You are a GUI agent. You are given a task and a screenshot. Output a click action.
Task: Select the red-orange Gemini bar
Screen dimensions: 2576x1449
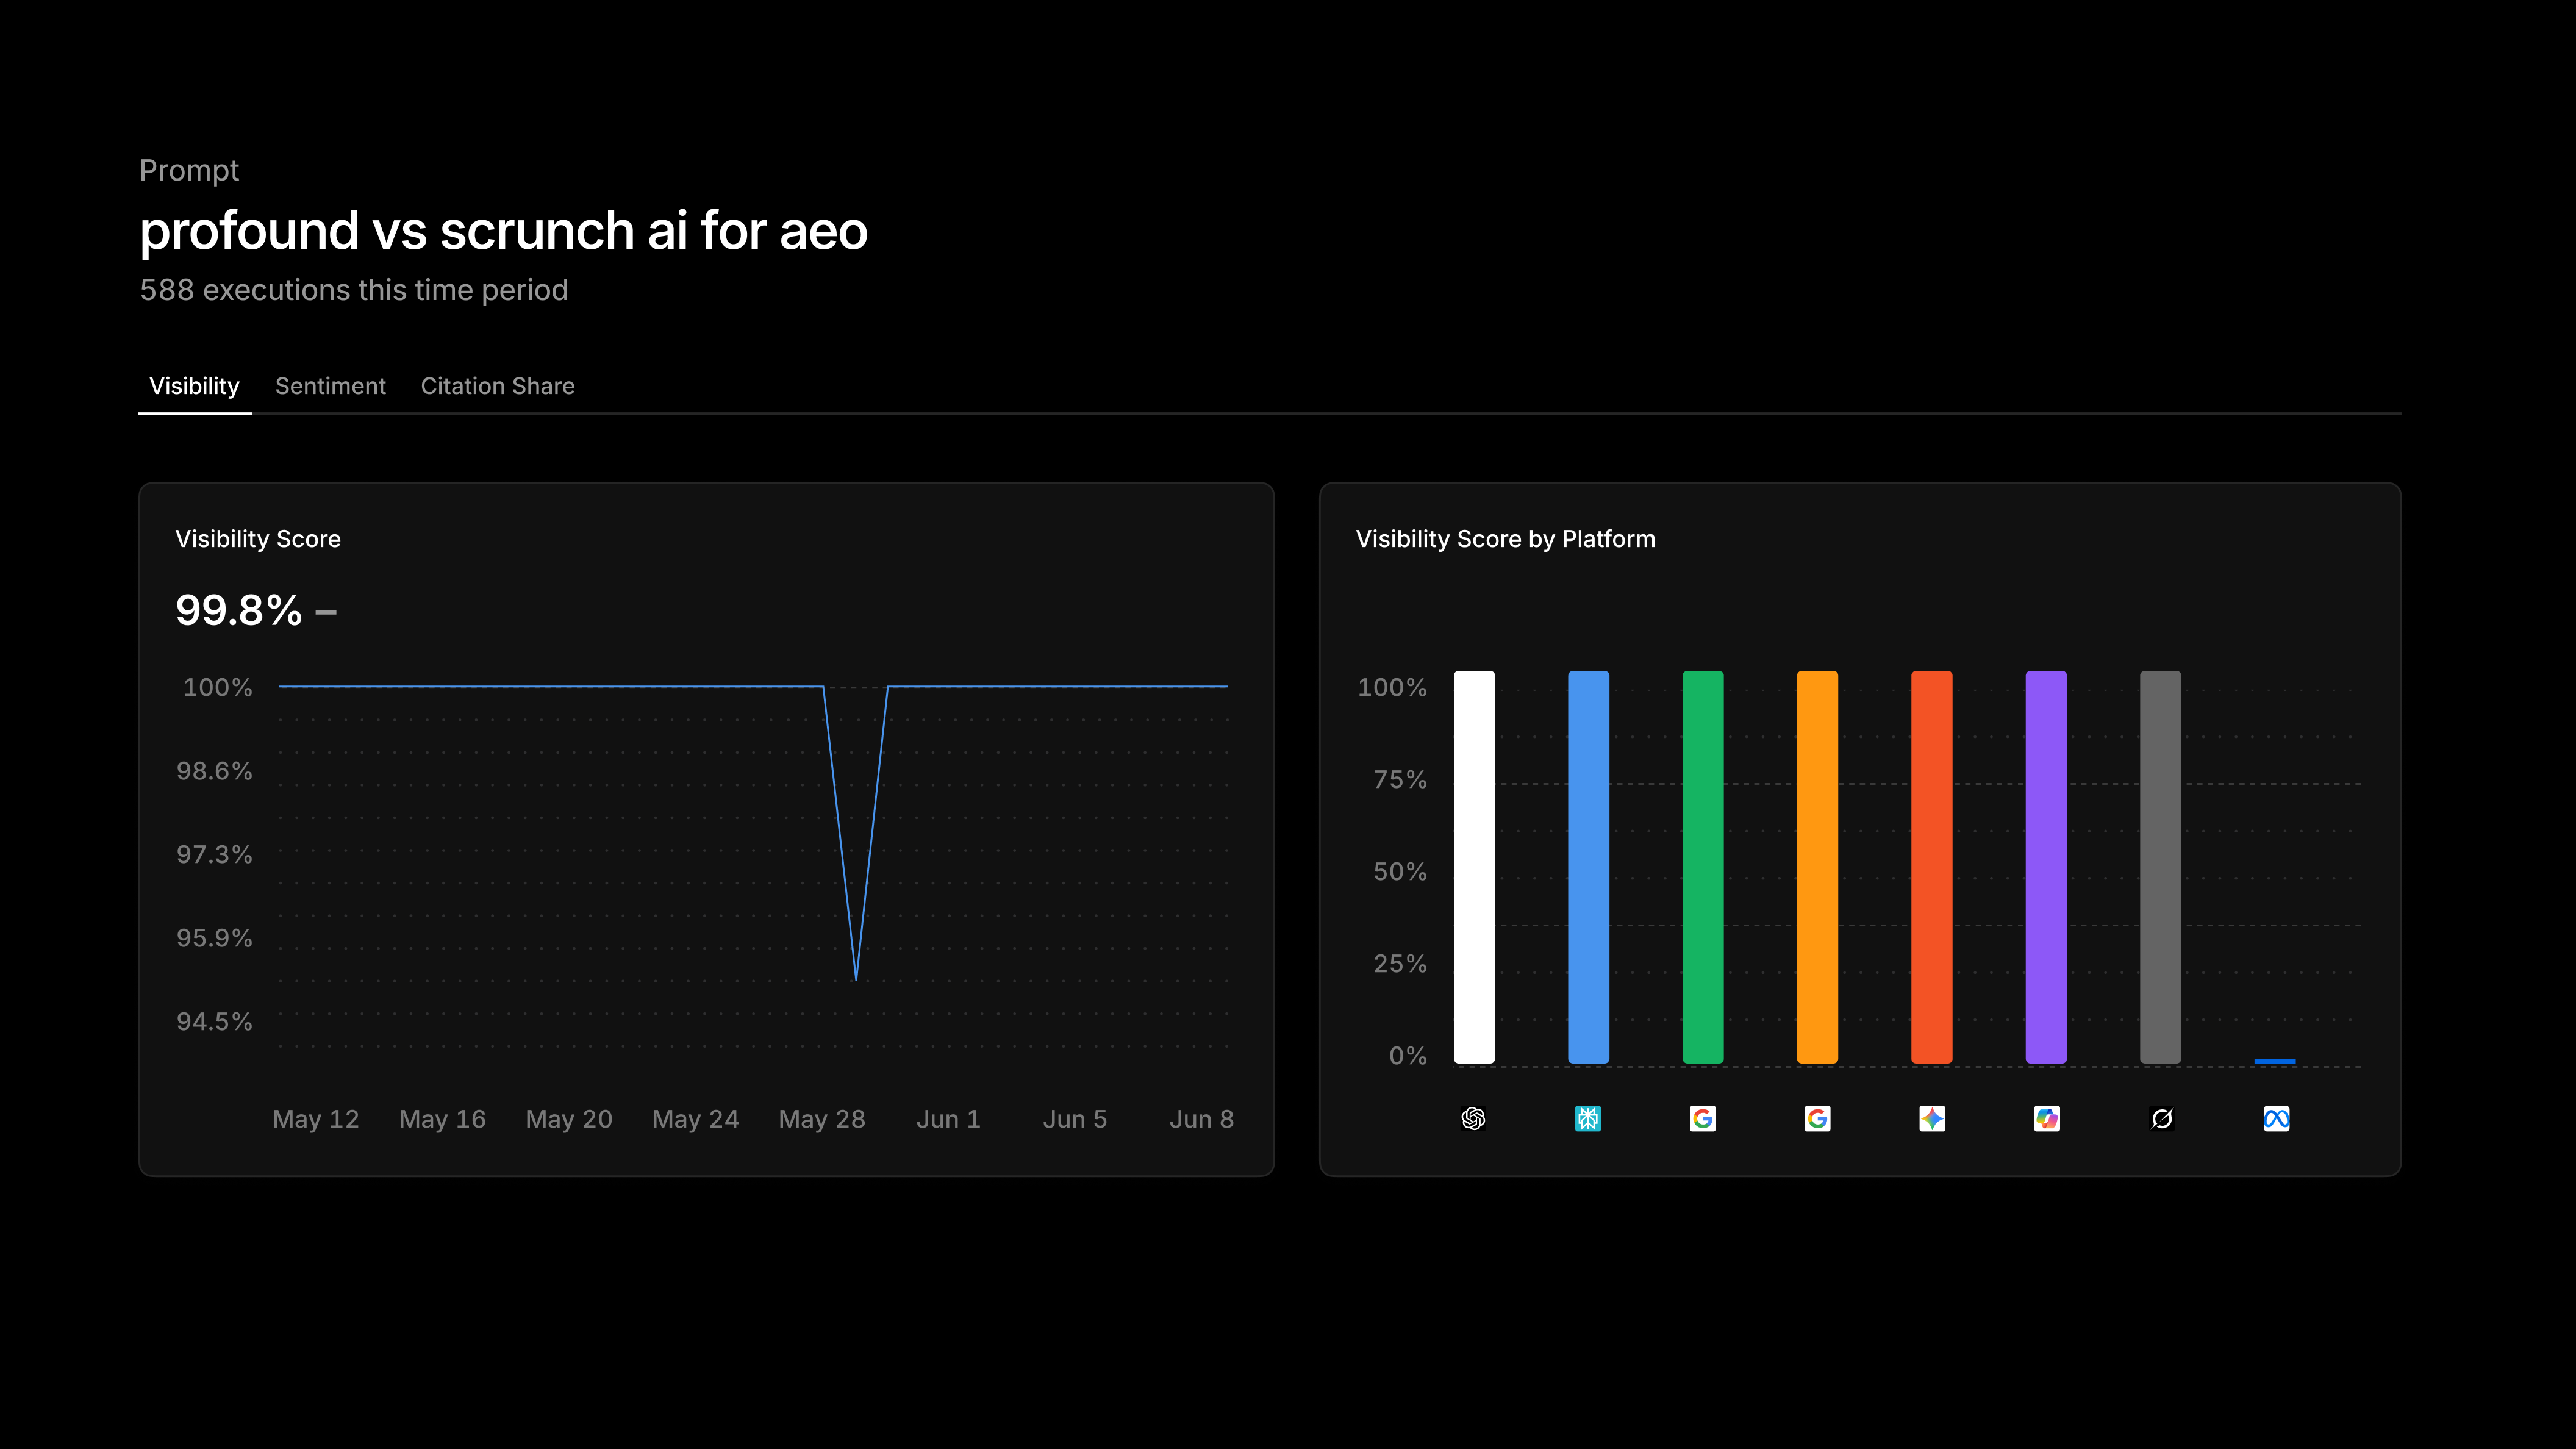[x=1932, y=867]
